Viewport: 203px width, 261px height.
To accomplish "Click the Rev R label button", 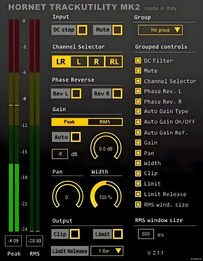I will pos(102,94).
